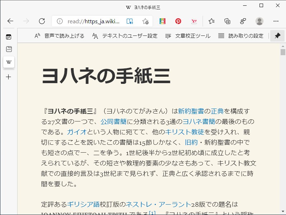The height and width of the screenshot is (215, 286).
Task: Select the Wikipedia vertical tab
Action: [x=9, y=62]
